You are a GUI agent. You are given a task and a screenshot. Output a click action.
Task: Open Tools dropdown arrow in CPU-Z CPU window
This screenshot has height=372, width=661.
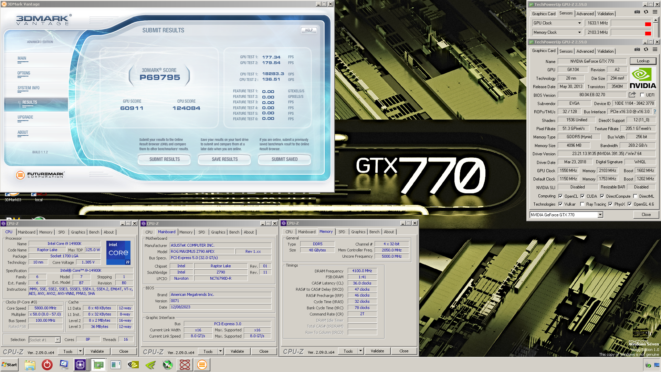click(80, 351)
